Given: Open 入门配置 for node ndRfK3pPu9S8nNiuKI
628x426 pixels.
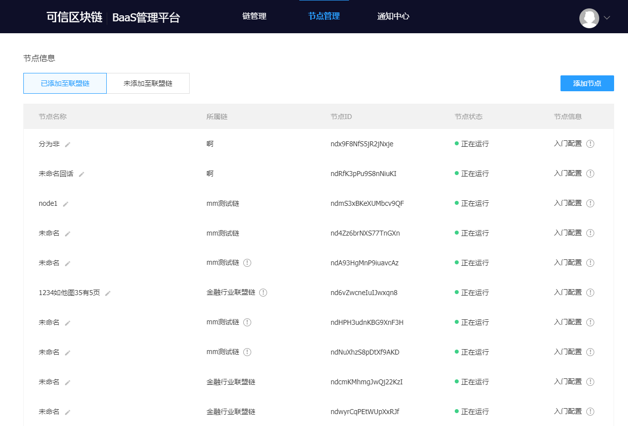Looking at the screenshot, I should pos(567,174).
